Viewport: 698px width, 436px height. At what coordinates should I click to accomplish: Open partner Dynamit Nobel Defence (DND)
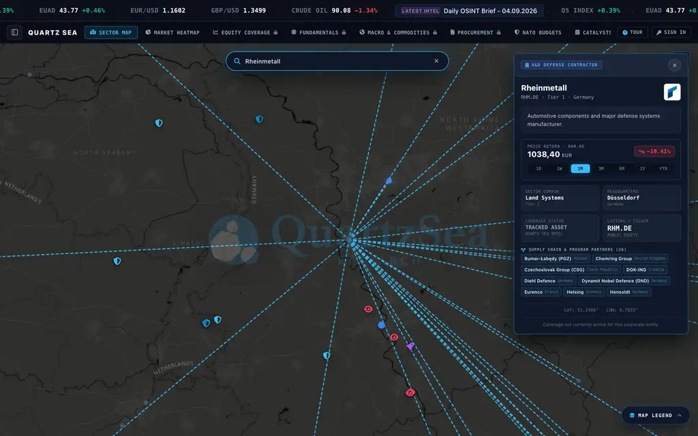pyautogui.click(x=624, y=281)
